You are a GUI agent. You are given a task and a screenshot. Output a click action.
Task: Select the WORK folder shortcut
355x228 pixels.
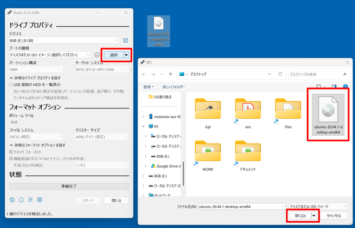point(208,156)
